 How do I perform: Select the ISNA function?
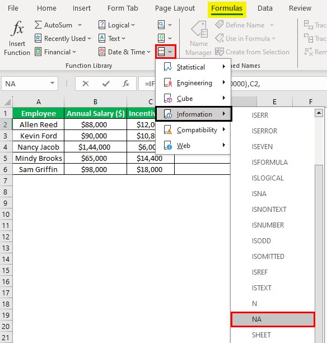[273, 194]
